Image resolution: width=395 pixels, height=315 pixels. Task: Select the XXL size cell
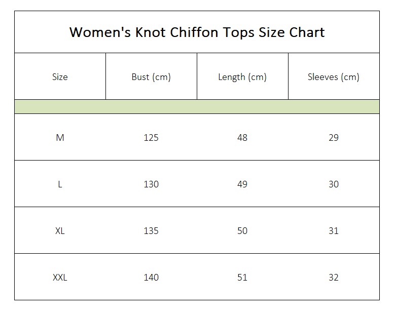click(60, 277)
